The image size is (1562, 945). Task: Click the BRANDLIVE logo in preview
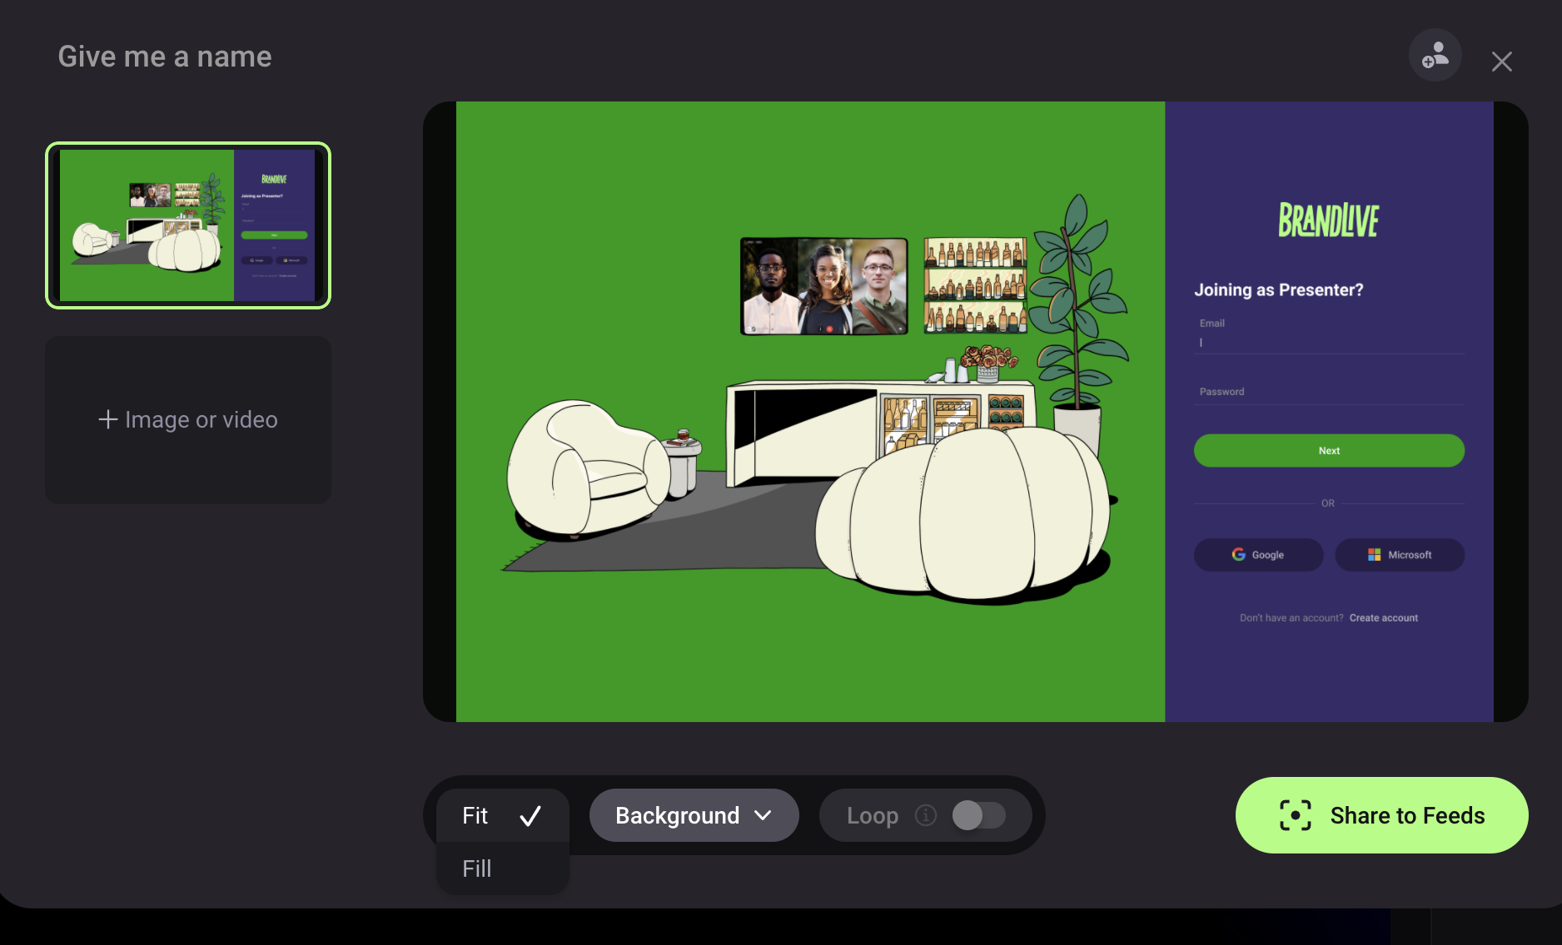click(1329, 220)
